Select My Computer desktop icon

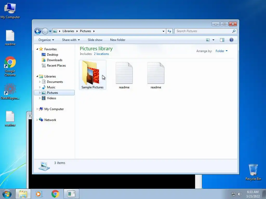(x=10, y=10)
